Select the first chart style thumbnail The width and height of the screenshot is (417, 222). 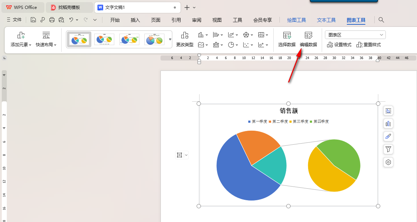coord(79,39)
